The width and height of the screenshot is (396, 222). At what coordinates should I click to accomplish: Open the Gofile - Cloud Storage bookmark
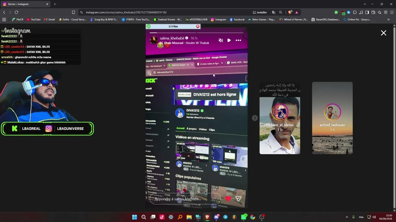coord(72,19)
